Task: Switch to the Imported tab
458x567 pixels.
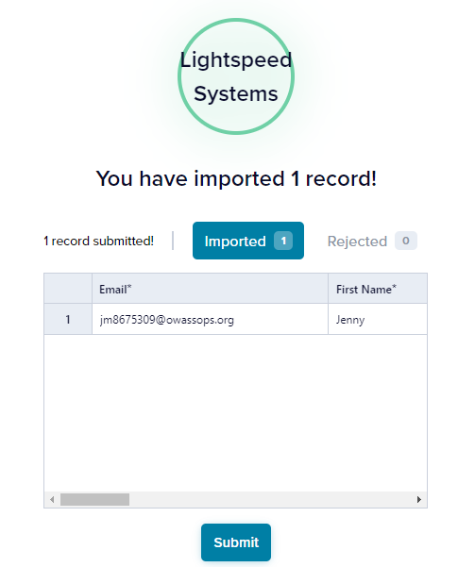Action: point(248,241)
